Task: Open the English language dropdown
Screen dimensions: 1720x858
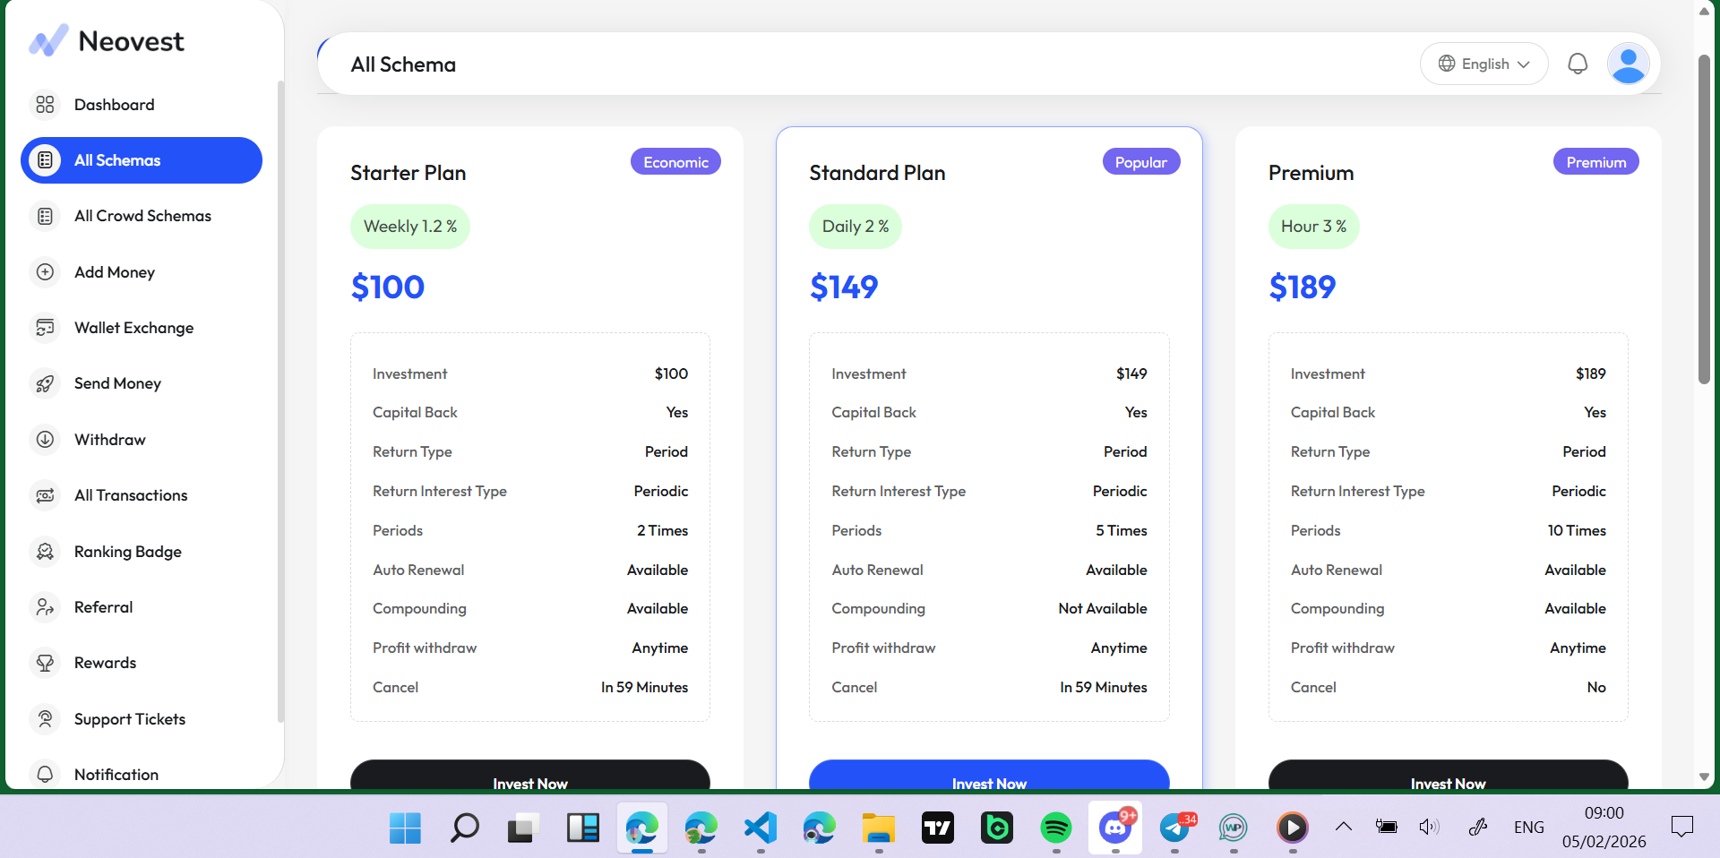Action: [x=1483, y=64]
